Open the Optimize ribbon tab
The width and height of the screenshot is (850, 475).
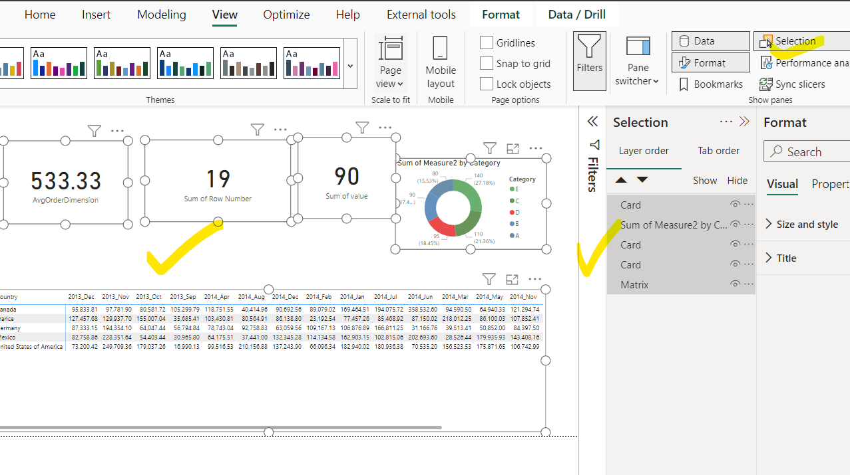click(x=286, y=14)
